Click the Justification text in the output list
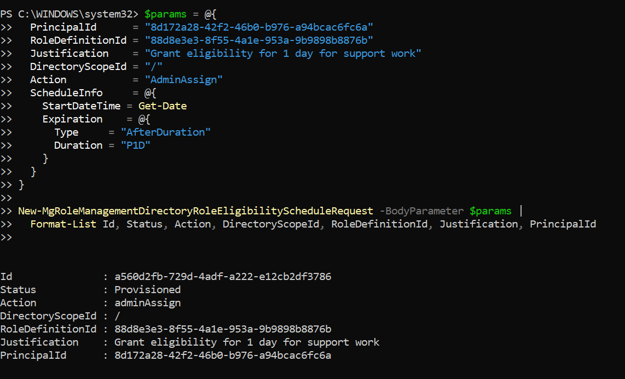Image resolution: width=625 pixels, height=379 pixels. (x=246, y=342)
